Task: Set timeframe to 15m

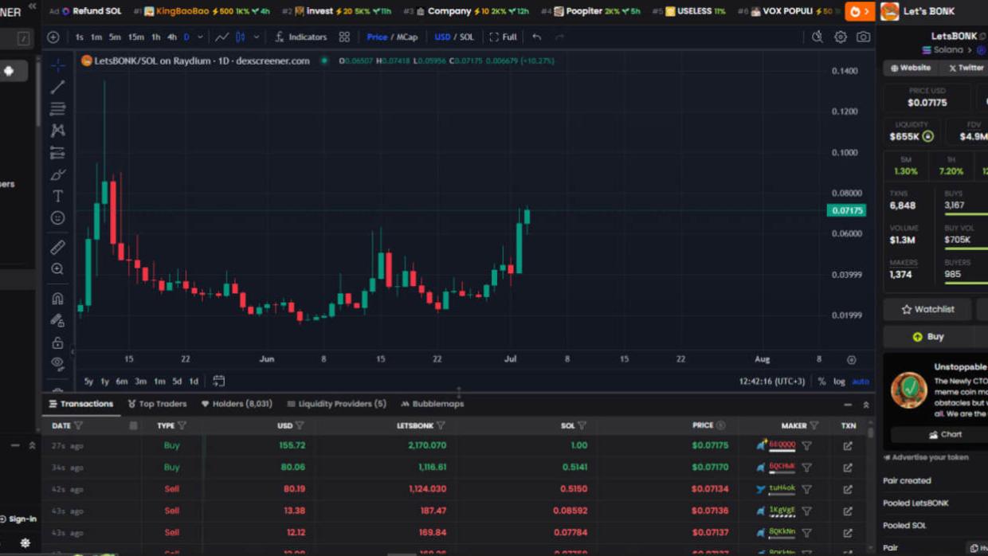Action: click(136, 37)
